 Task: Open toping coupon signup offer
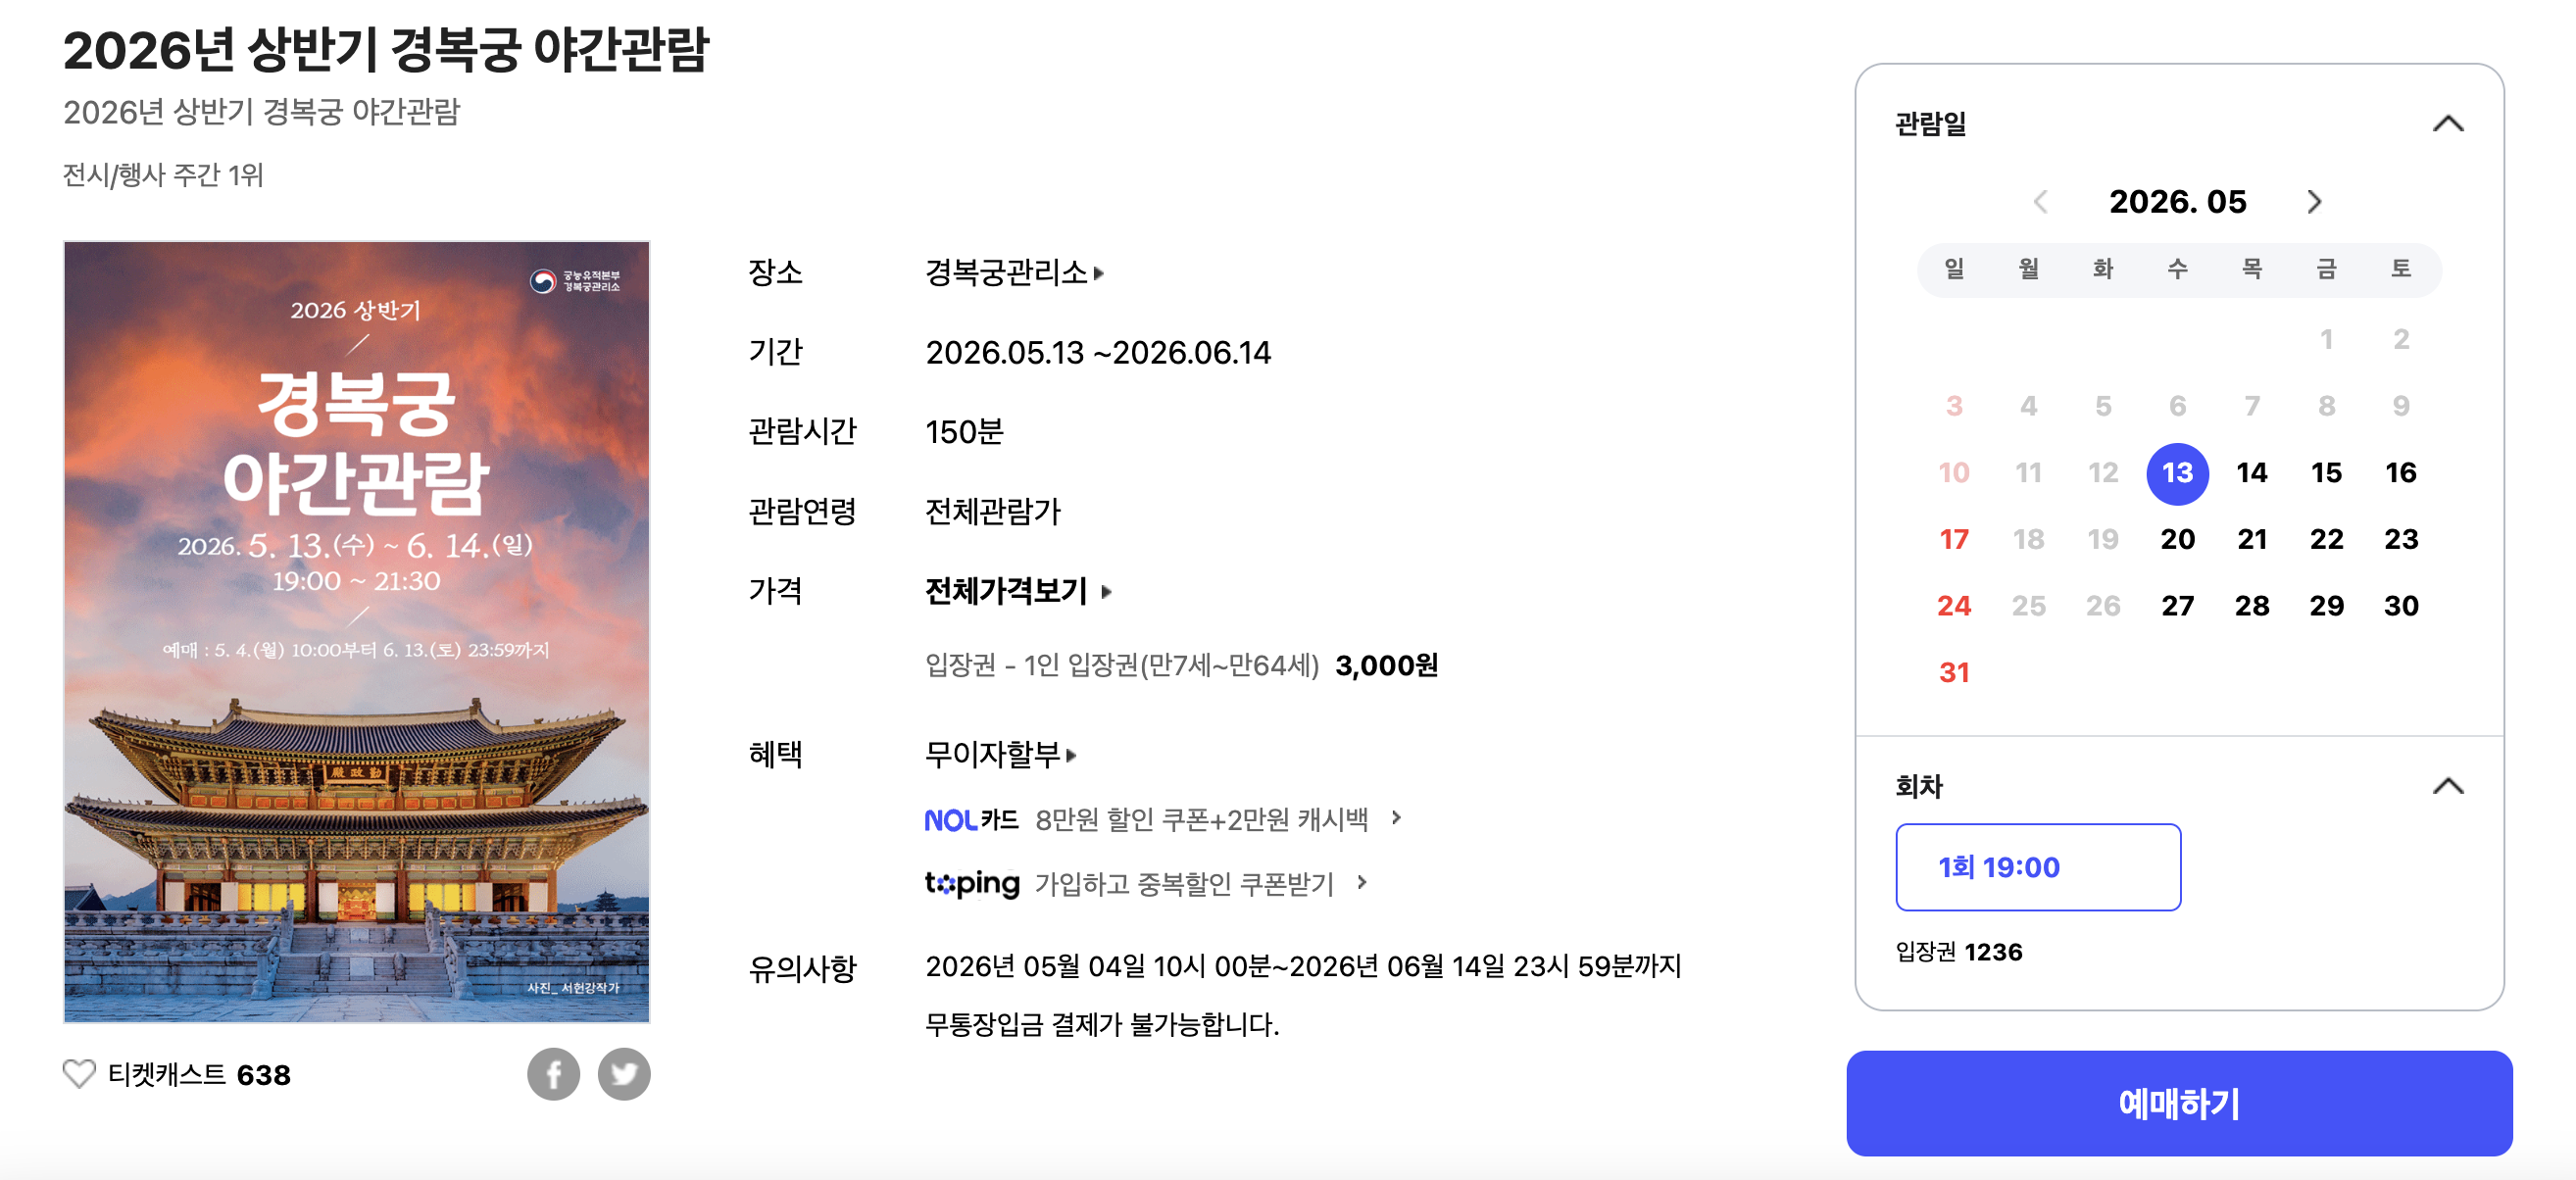[1146, 884]
